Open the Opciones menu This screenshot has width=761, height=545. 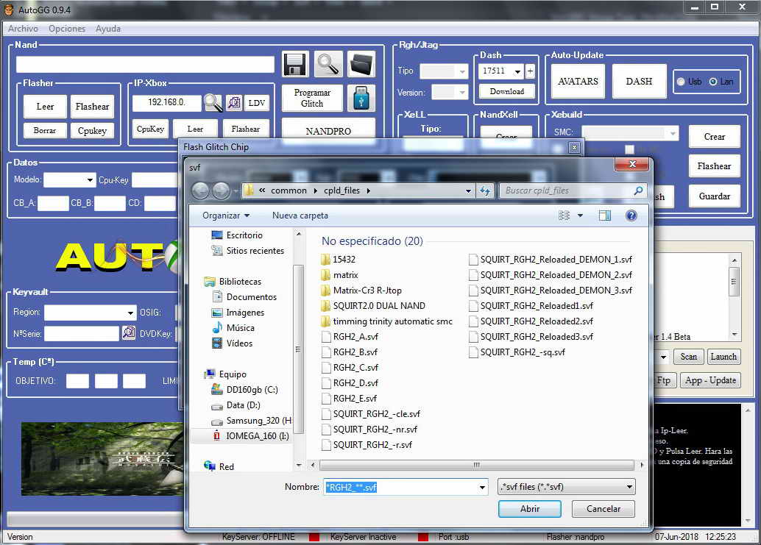[x=67, y=29]
